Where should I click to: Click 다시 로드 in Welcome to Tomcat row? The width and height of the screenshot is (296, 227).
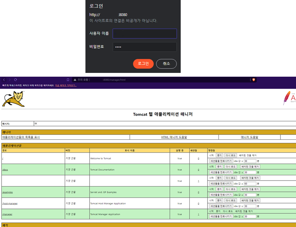pyautogui.click(x=231, y=155)
